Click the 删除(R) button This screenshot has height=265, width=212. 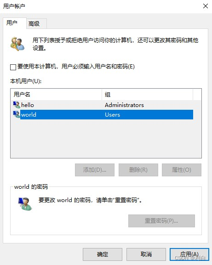(138, 169)
